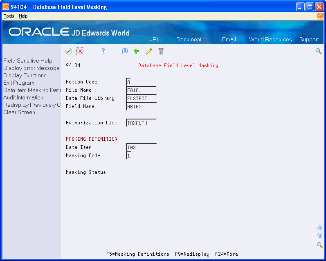Click the File Name field F0101
Image resolution: width=326 pixels, height=261 pixels.
(x=141, y=90)
